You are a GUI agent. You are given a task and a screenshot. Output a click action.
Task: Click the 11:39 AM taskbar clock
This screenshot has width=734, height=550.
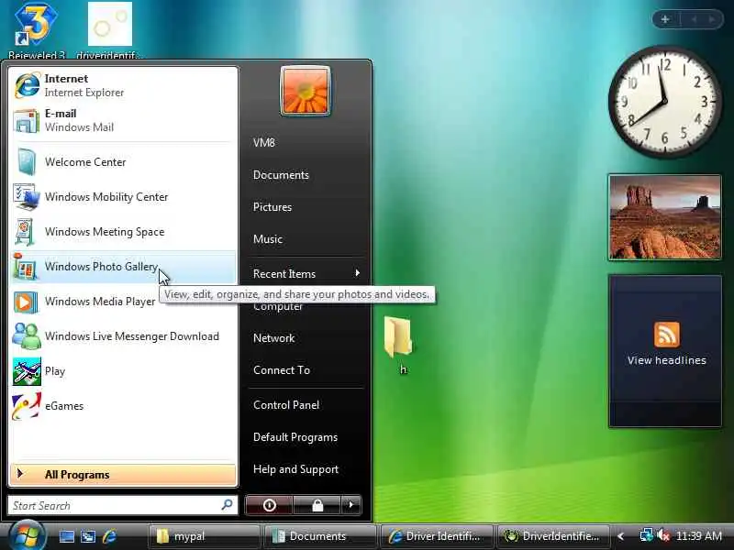[x=699, y=536]
